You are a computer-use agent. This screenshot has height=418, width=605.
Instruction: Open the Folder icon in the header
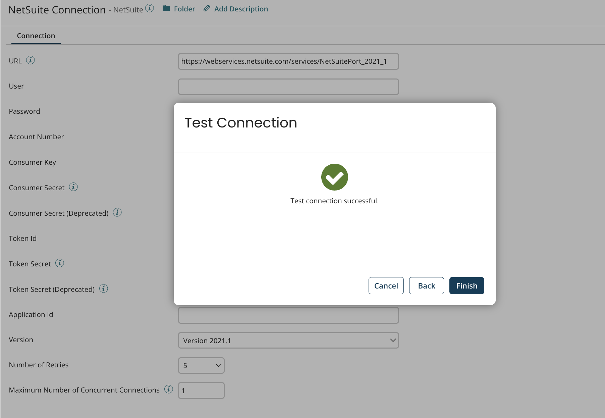[166, 9]
